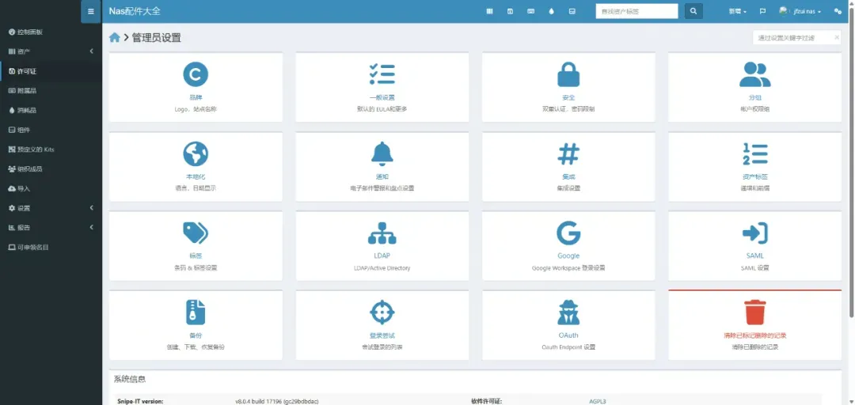Expand the 资产 sidebar submenu
The height and width of the screenshot is (405, 855).
[51, 51]
